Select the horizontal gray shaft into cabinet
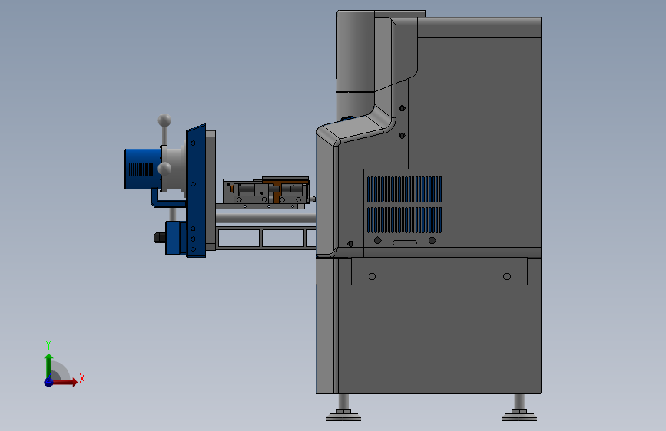666x431 pixels. coord(266,218)
